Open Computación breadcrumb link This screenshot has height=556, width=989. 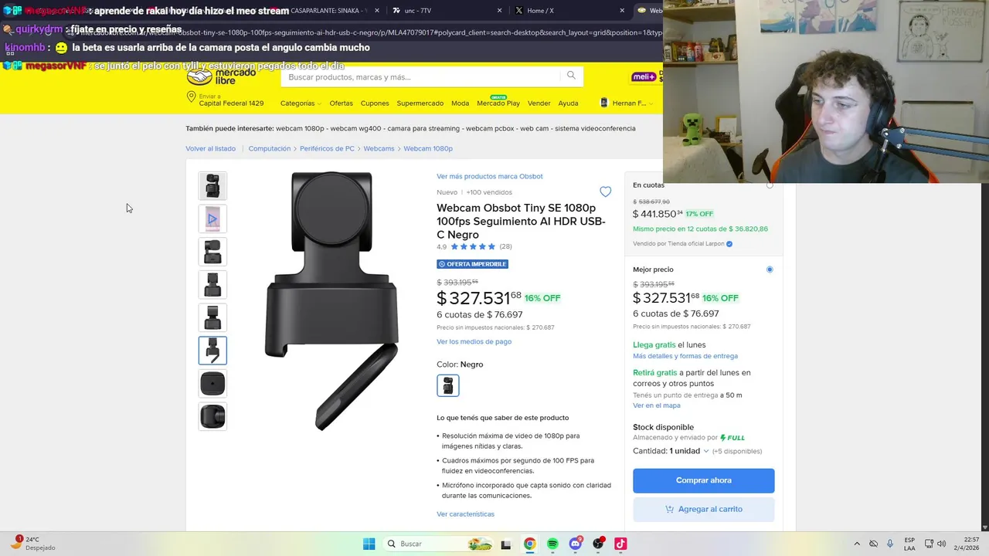(270, 148)
